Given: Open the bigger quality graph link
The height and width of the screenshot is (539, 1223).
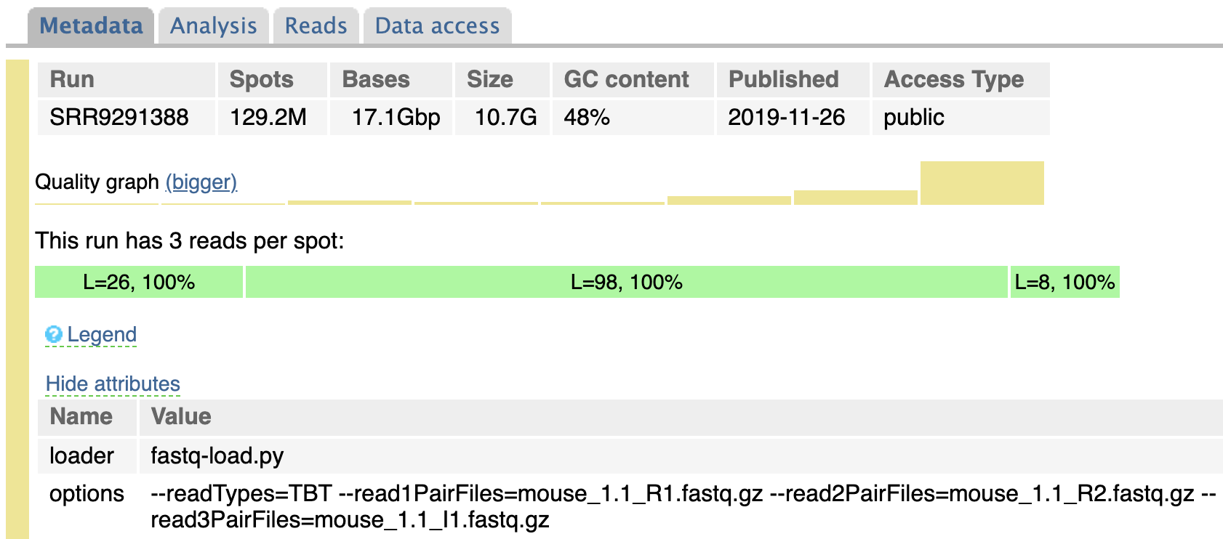Looking at the screenshot, I should tap(201, 182).
